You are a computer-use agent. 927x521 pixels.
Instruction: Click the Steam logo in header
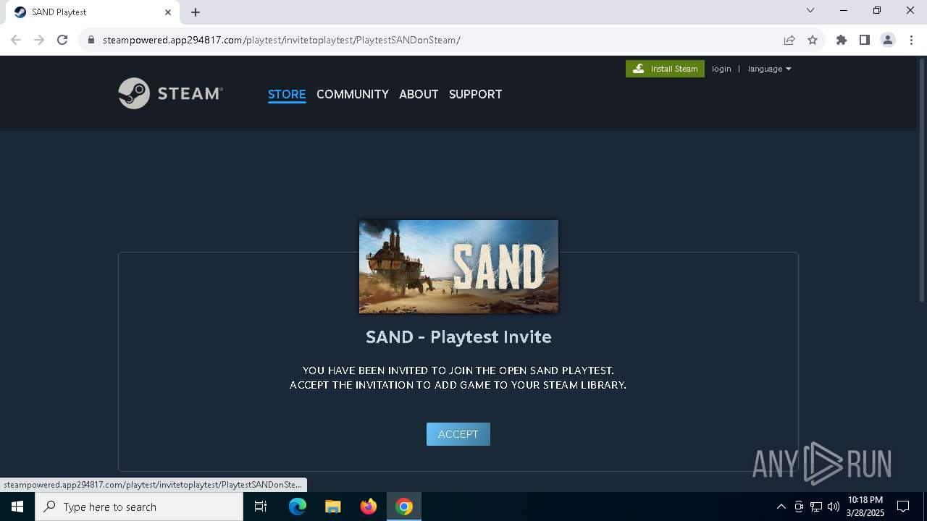point(170,93)
